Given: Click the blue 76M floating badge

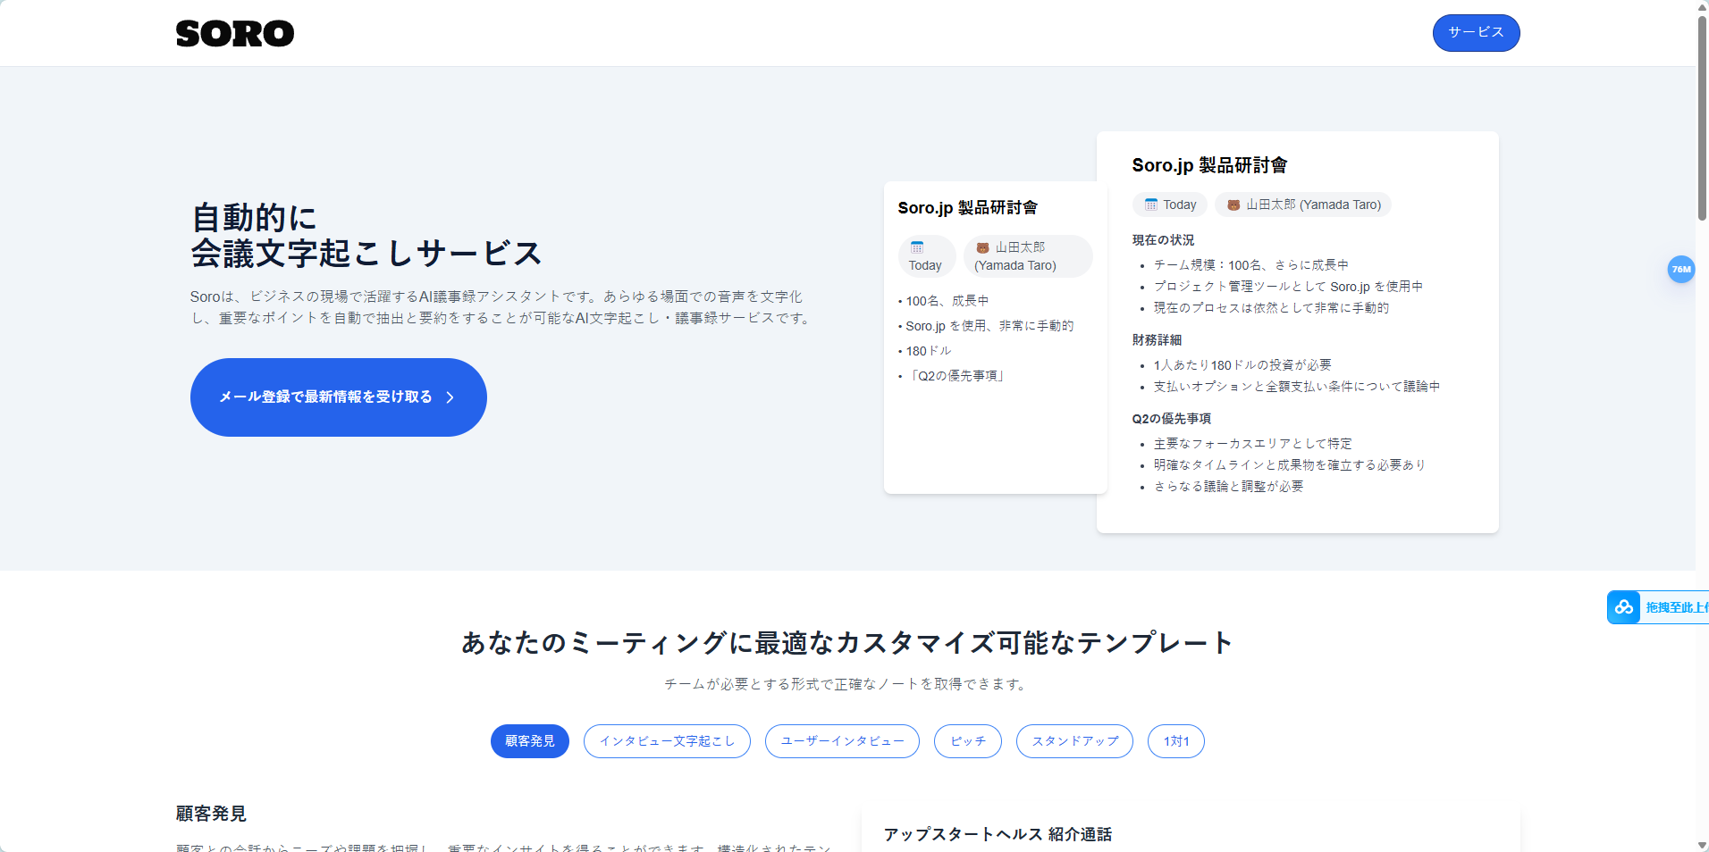Looking at the screenshot, I should click(1681, 269).
